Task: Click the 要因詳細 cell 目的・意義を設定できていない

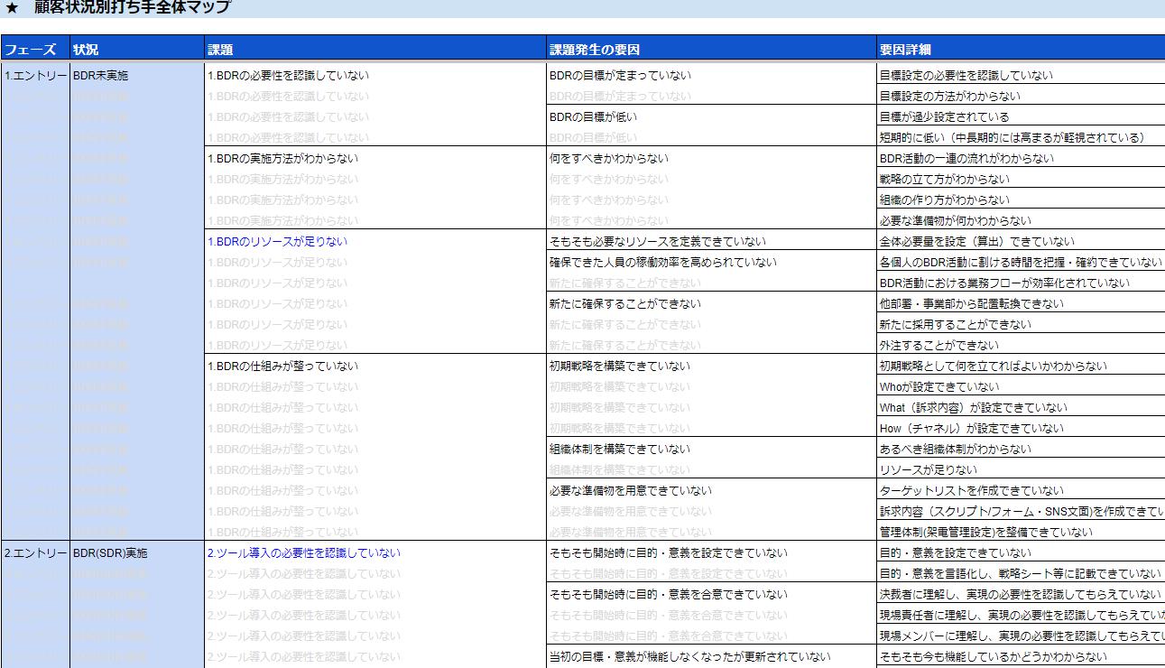Action: [x=1021, y=553]
